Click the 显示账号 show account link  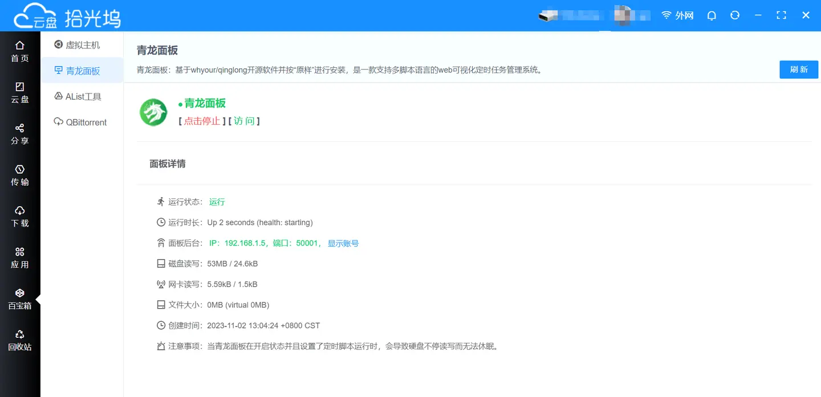pos(343,243)
